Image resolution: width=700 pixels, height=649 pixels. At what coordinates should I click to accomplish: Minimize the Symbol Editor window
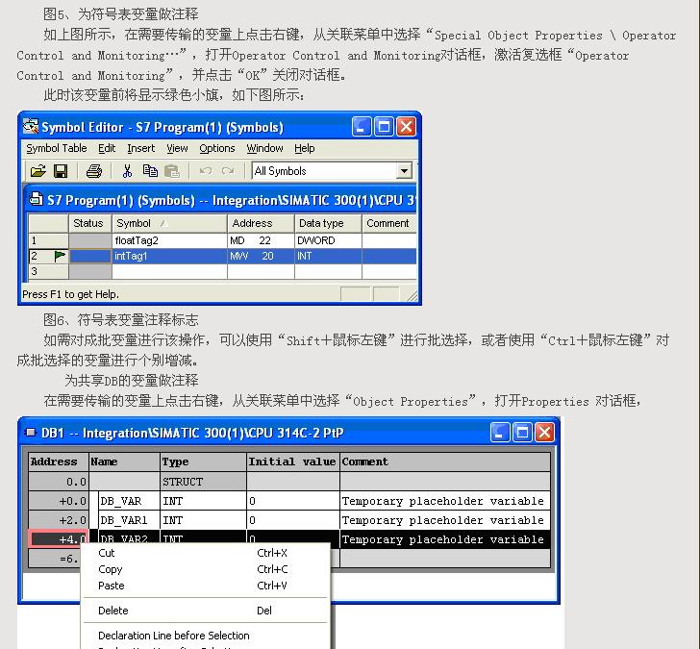click(362, 127)
